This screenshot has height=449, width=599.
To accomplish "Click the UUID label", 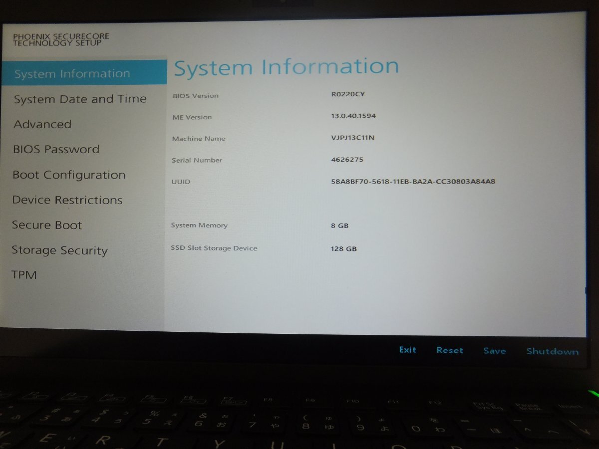I will pyautogui.click(x=181, y=182).
